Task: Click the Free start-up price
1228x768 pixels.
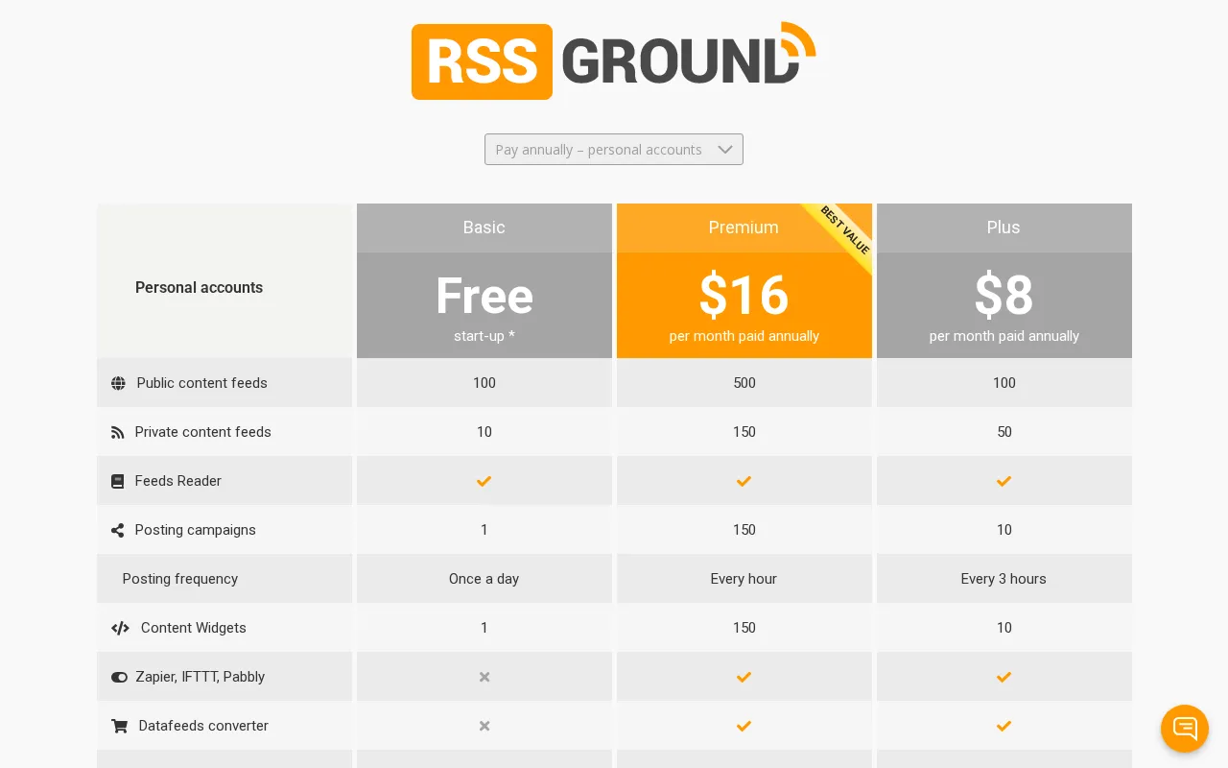Action: click(x=484, y=296)
